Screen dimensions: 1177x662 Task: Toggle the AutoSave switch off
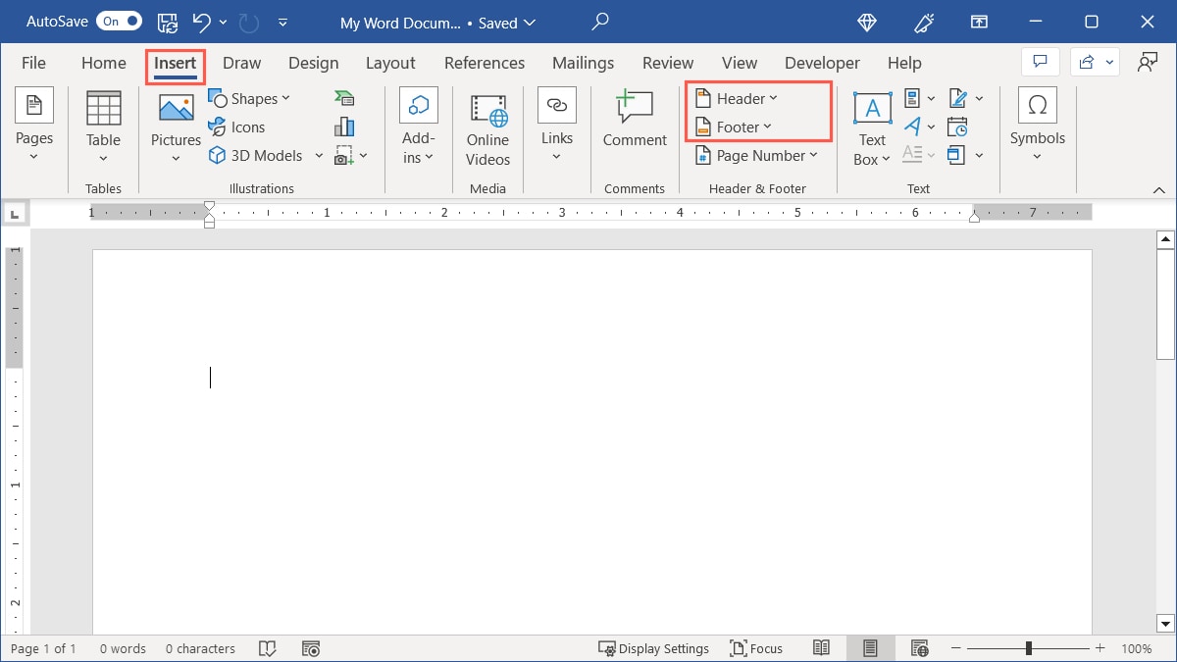[x=119, y=21]
